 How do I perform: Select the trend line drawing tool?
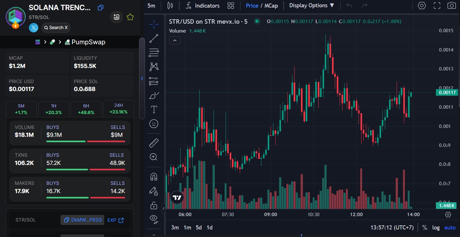tap(154, 39)
